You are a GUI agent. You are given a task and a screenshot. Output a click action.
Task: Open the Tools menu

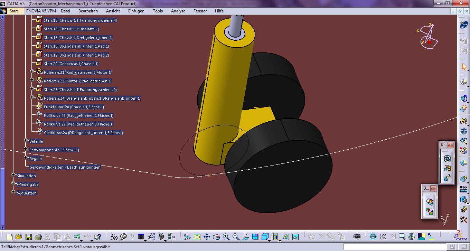158,11
